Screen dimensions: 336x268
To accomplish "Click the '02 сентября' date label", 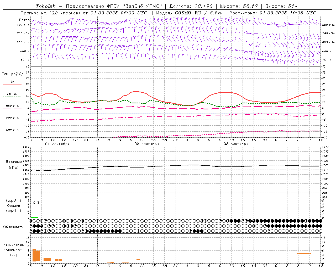I will pos(147,144).
